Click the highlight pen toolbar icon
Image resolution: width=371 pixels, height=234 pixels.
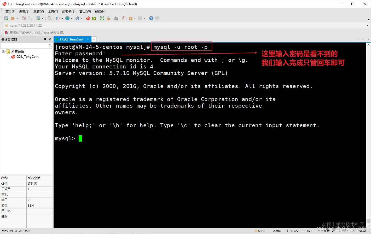(123, 18)
